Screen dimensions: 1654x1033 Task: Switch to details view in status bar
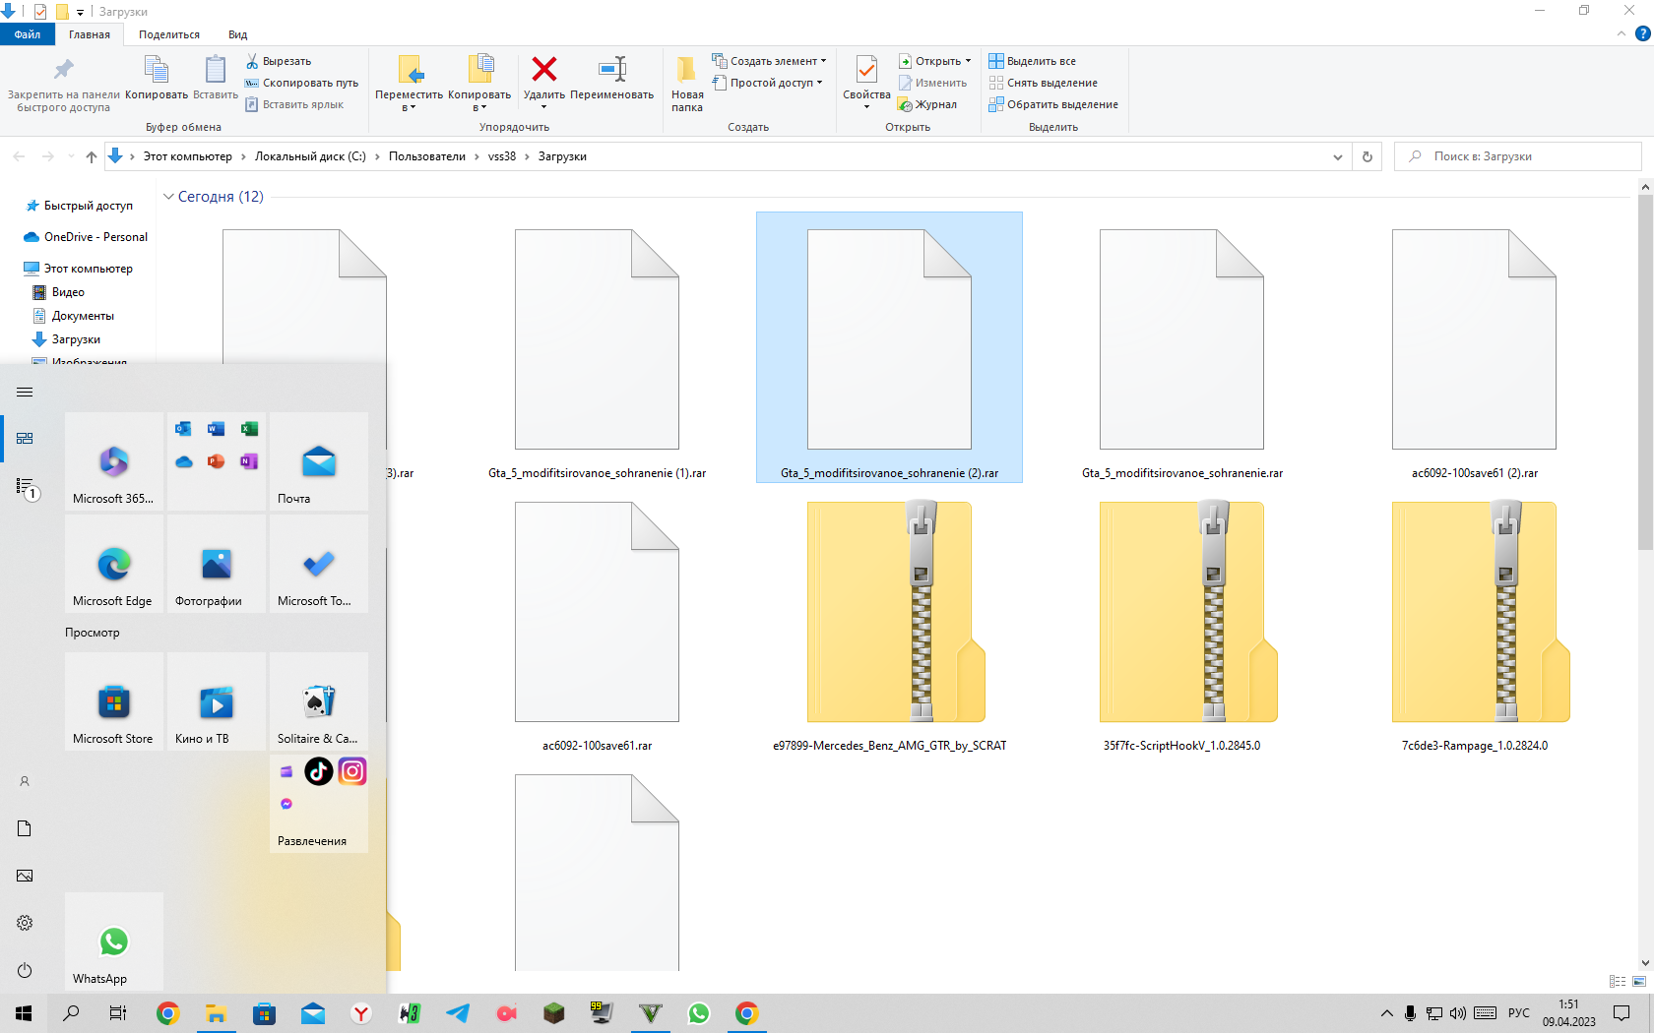click(x=1617, y=981)
